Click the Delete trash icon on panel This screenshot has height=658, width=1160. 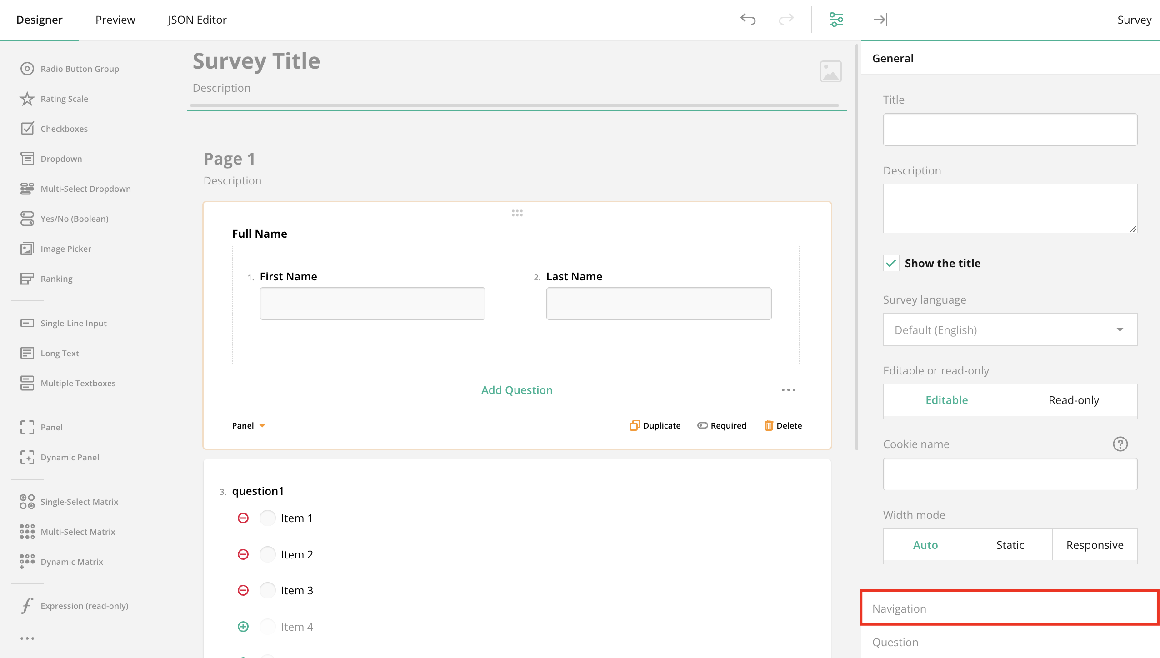(x=769, y=425)
